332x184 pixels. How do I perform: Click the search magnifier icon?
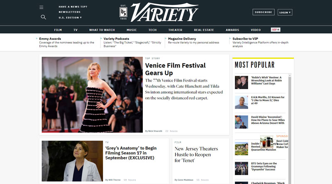[x=43, y=17]
